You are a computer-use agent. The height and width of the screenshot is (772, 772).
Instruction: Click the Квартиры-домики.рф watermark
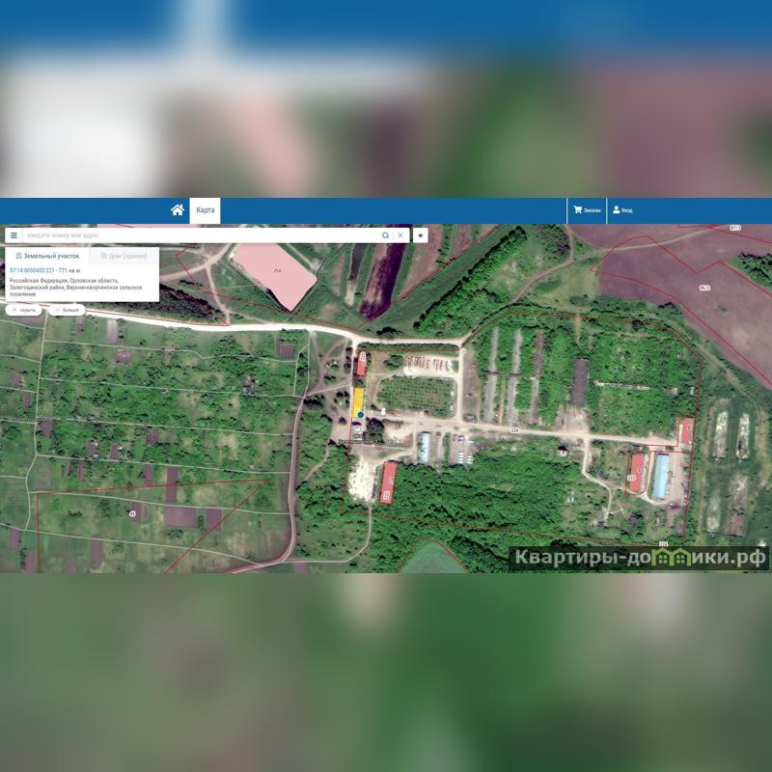[x=639, y=558]
